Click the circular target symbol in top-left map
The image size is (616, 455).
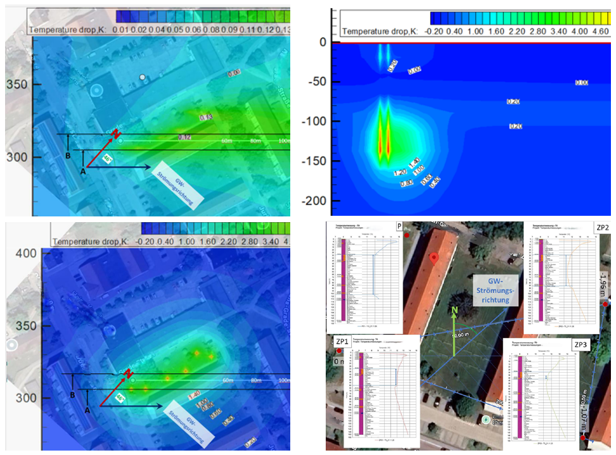click(97, 90)
